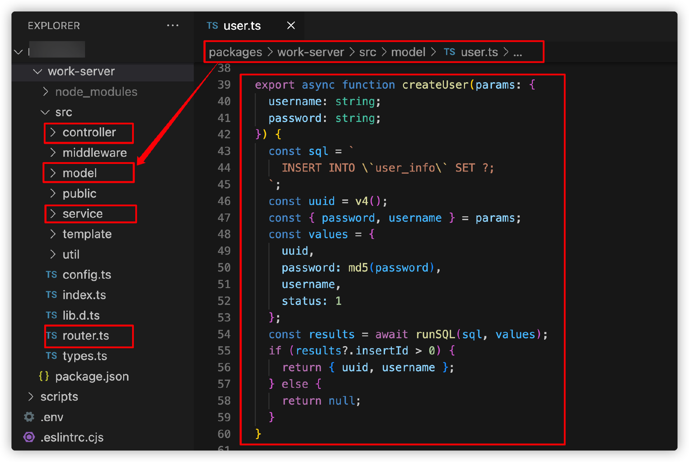Collapse the src folder

[x=45, y=112]
